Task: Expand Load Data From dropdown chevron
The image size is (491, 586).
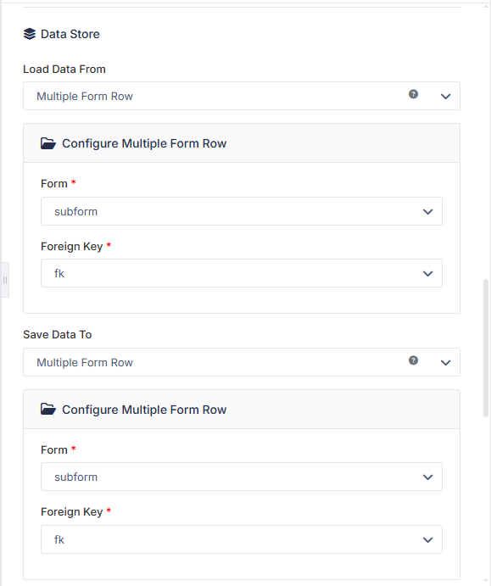Action: pyautogui.click(x=445, y=97)
